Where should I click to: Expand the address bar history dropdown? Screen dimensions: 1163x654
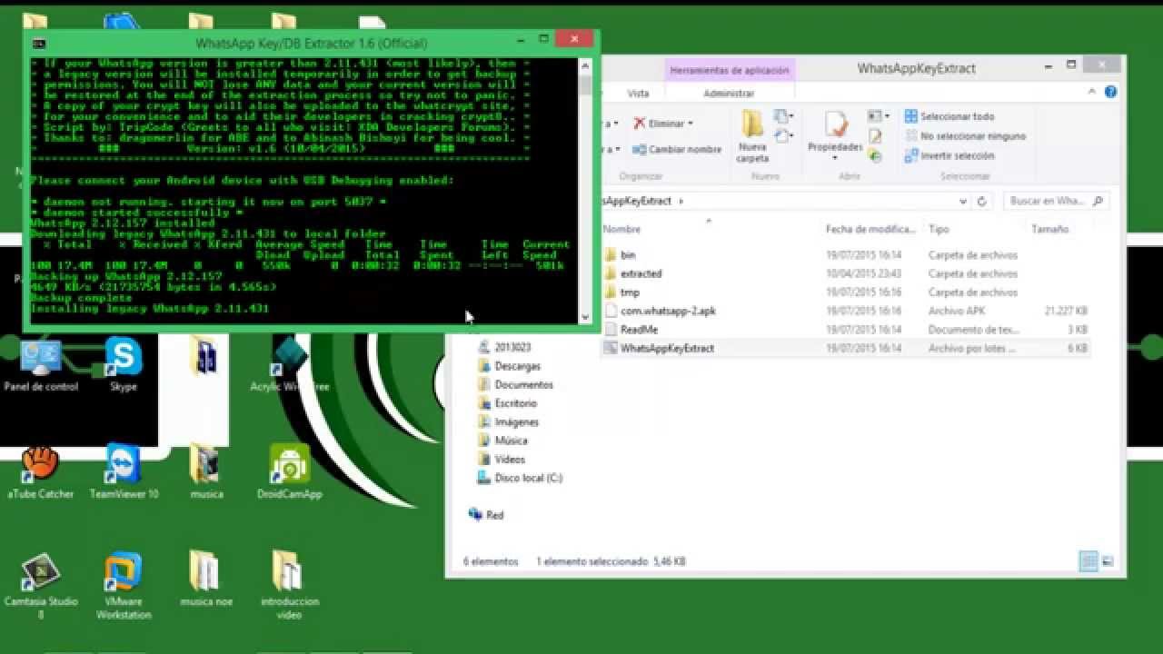point(963,201)
